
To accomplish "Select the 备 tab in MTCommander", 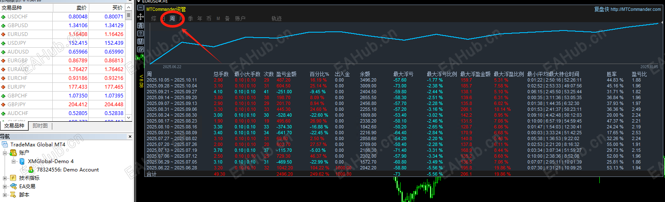I will [227, 18].
